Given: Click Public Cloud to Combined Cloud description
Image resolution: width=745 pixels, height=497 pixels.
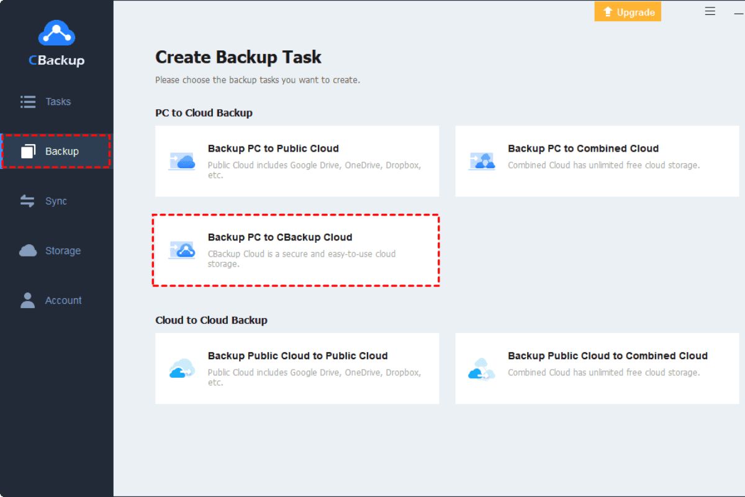Looking at the screenshot, I should click(x=603, y=373).
